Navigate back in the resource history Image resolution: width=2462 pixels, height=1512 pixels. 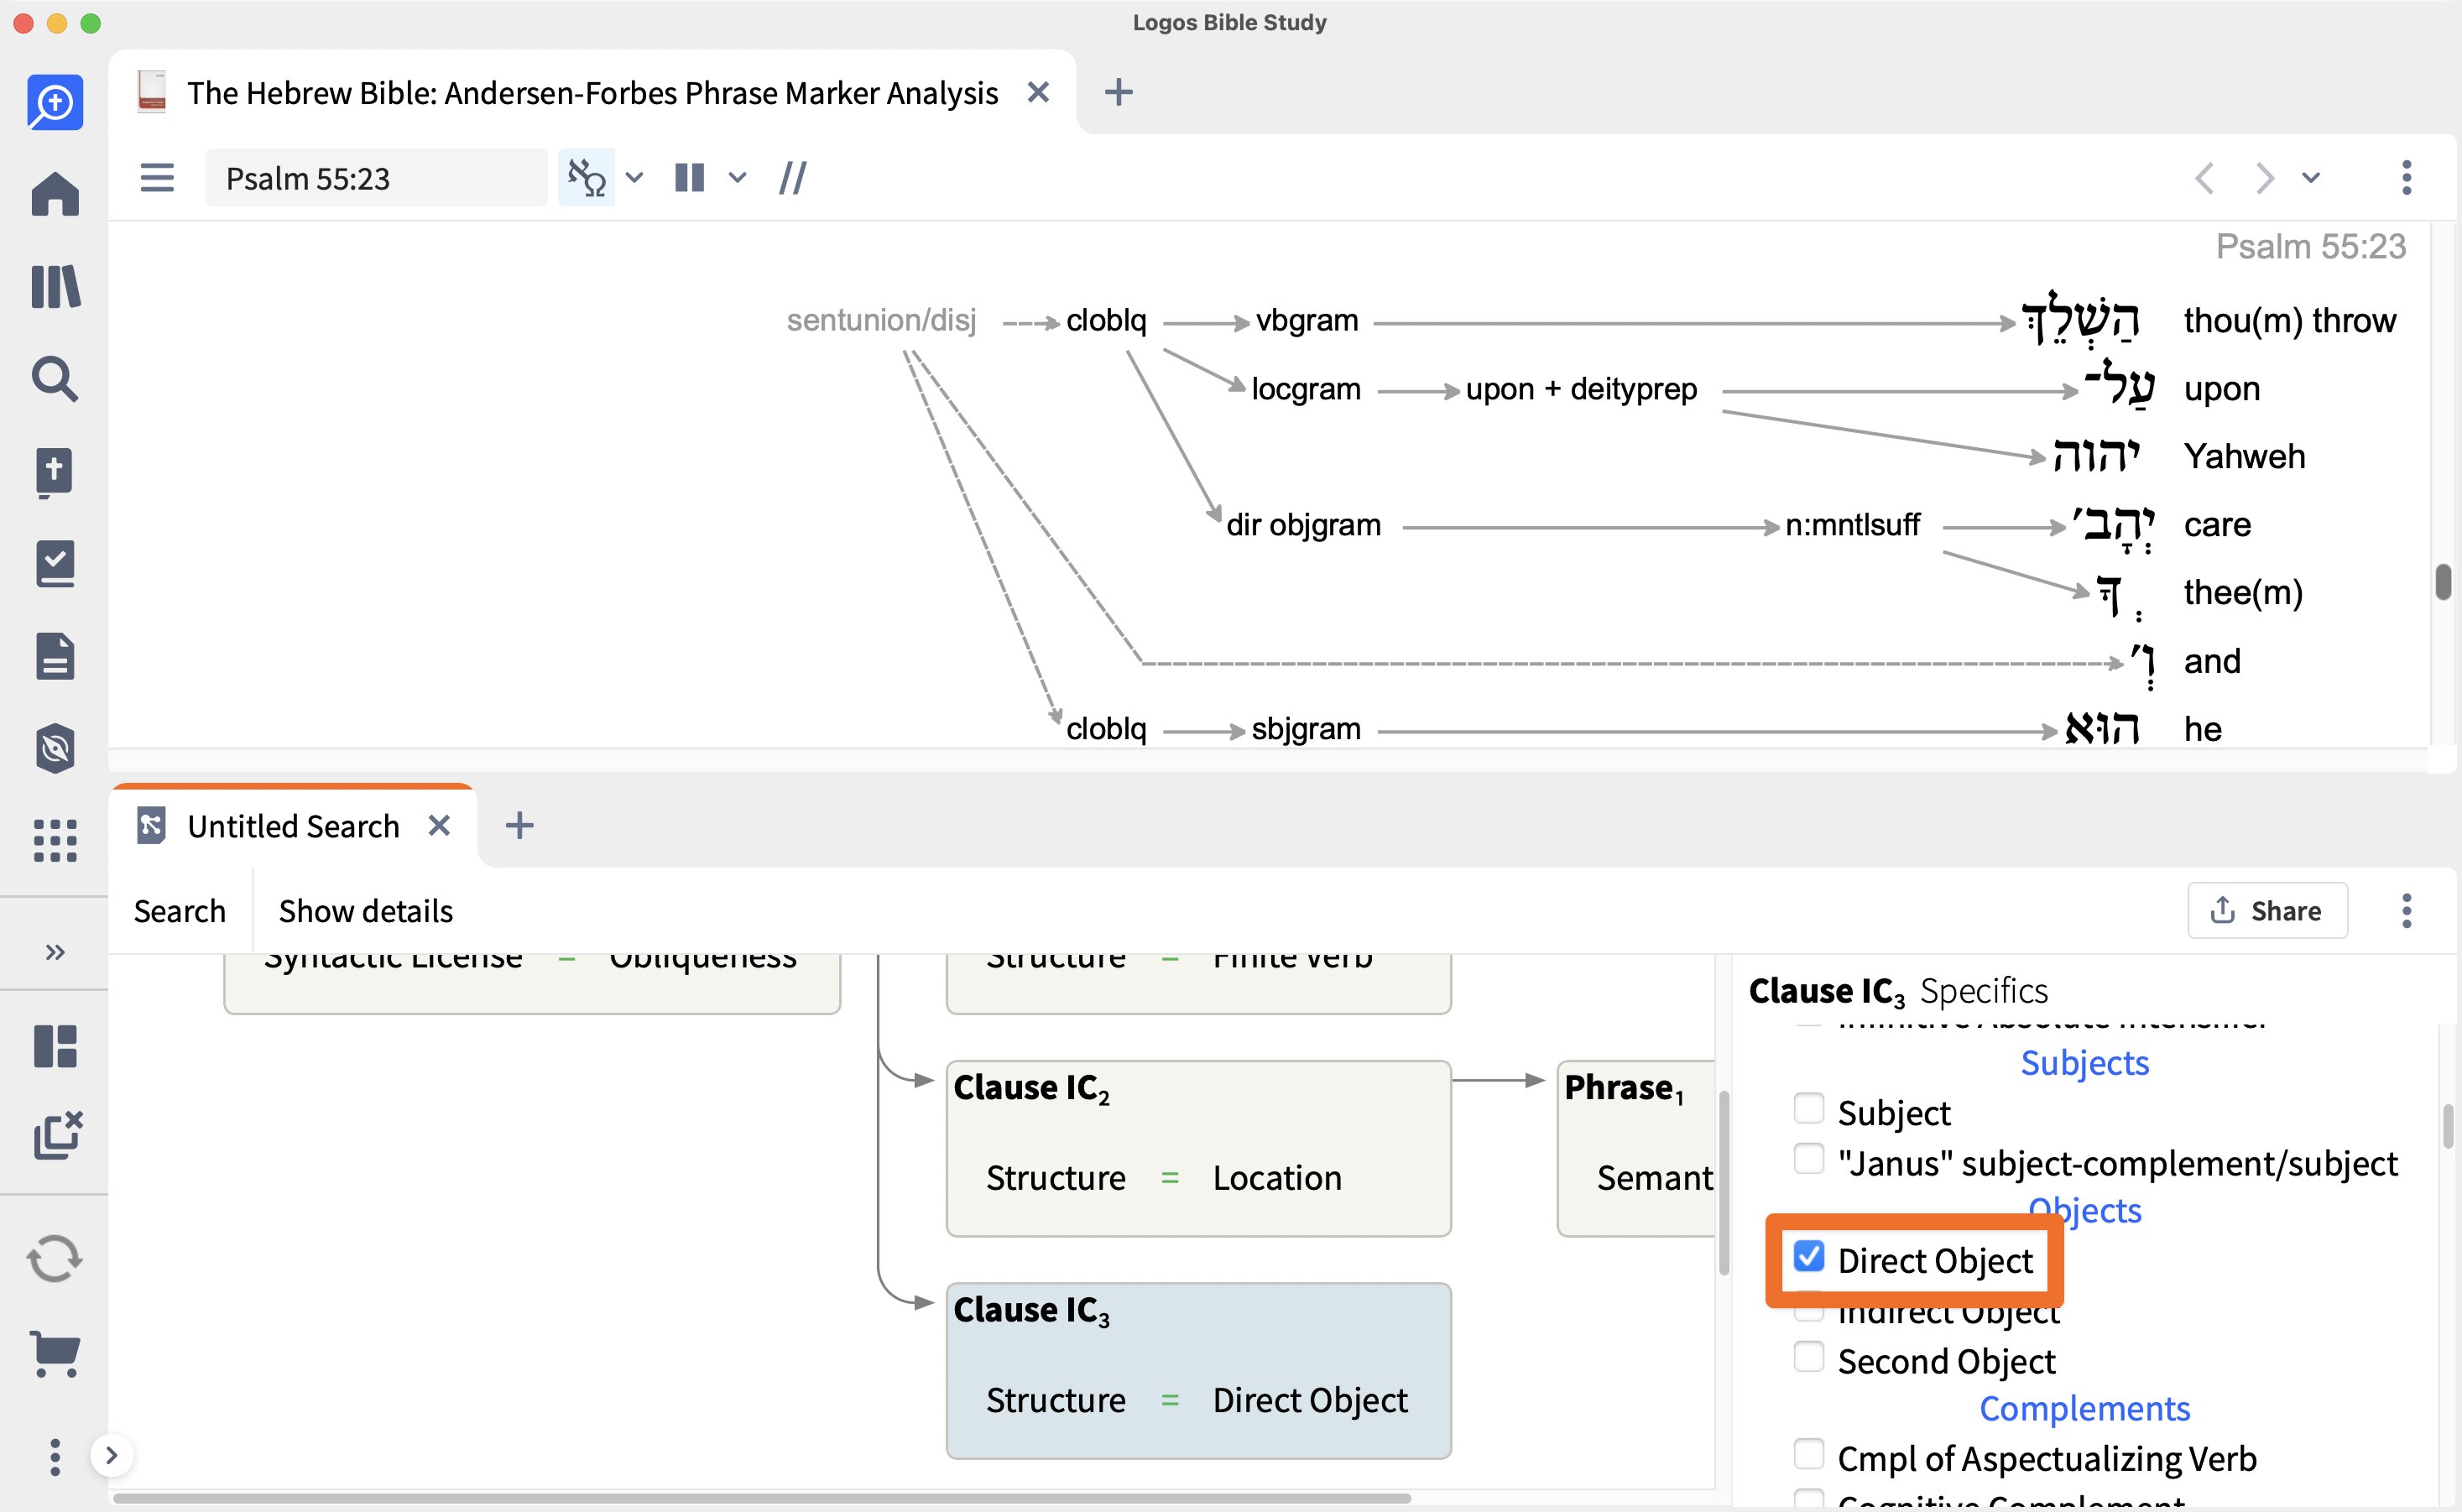[x=2204, y=178]
